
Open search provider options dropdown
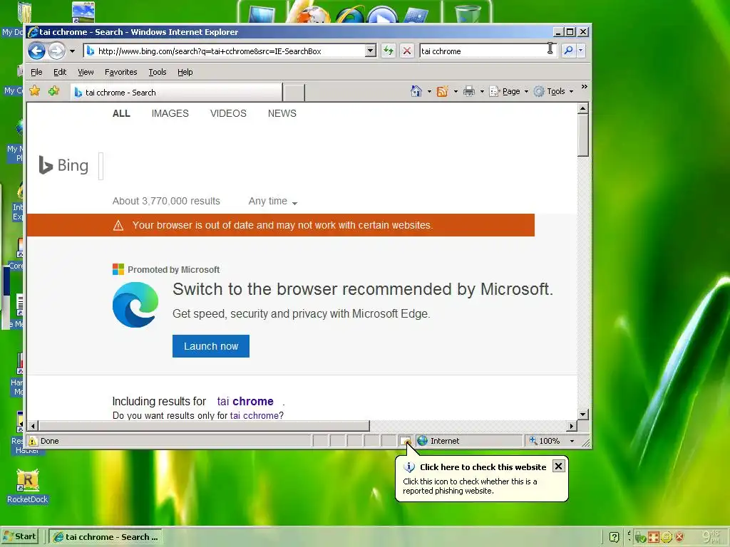580,51
